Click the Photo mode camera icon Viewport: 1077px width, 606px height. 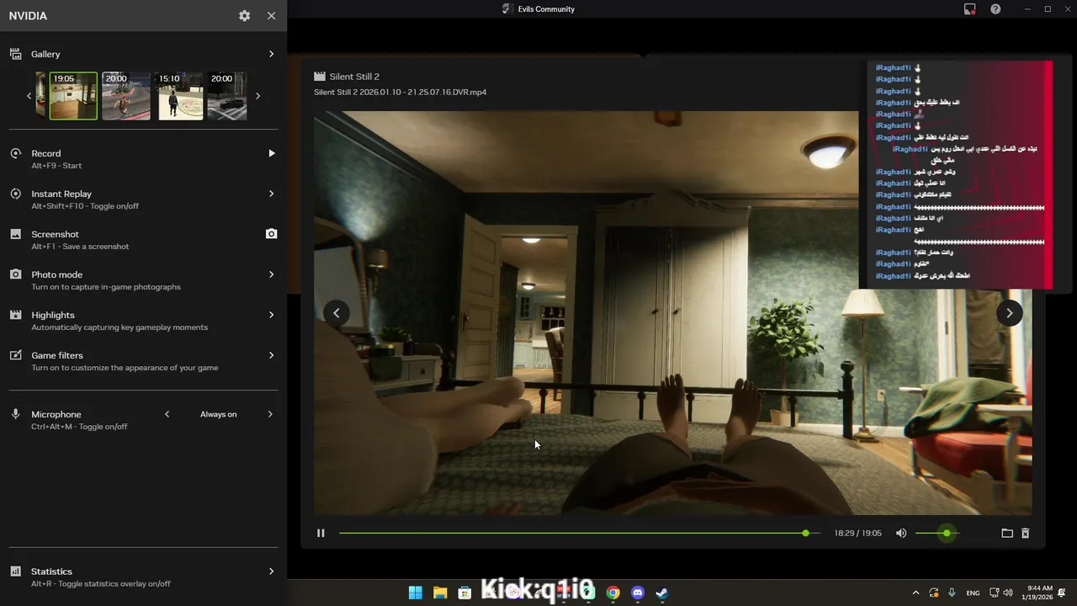[15, 274]
